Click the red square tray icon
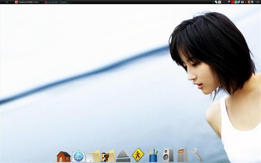Image resolution: width=261 pixels, height=163 pixels. coord(232,2)
